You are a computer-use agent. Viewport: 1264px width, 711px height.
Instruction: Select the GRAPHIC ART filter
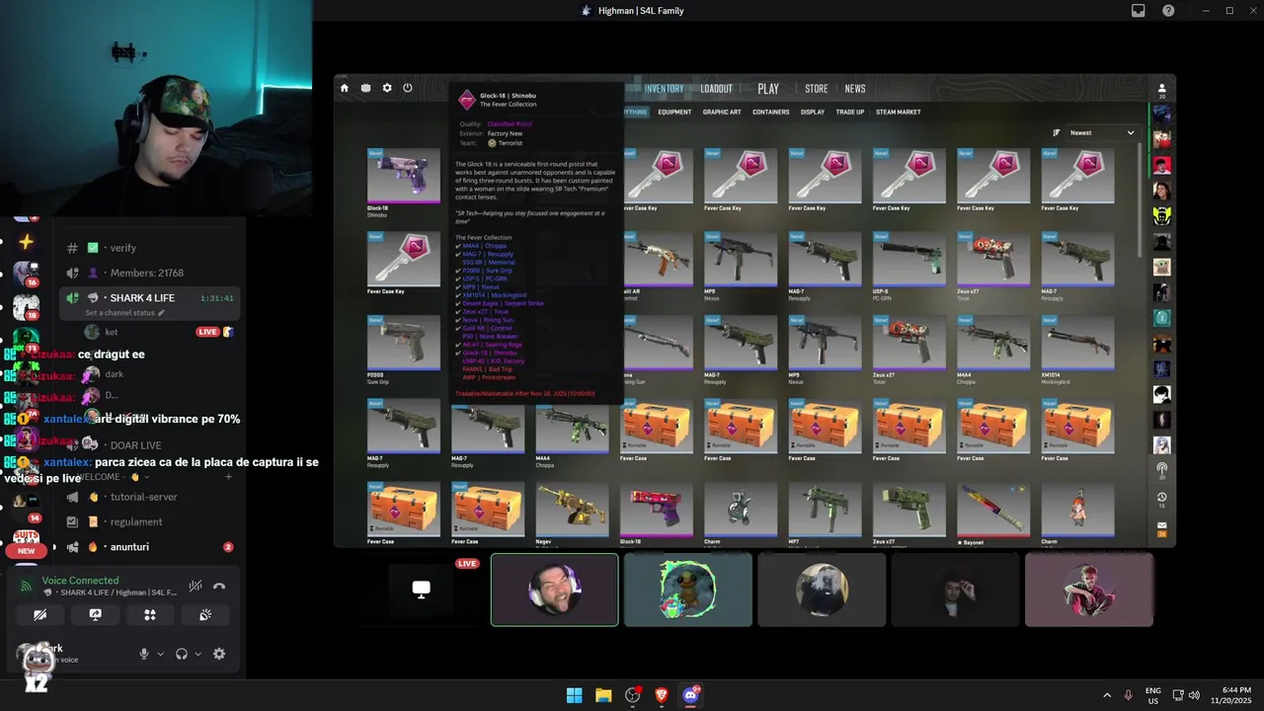(x=722, y=113)
